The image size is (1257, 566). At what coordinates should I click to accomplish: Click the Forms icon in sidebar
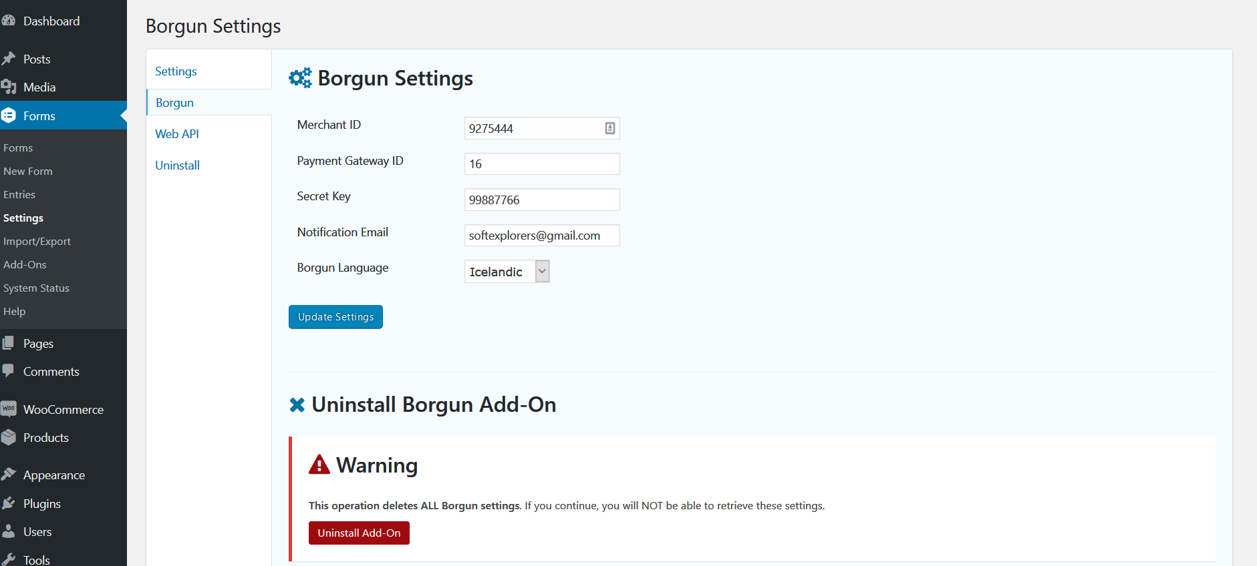pyautogui.click(x=9, y=115)
